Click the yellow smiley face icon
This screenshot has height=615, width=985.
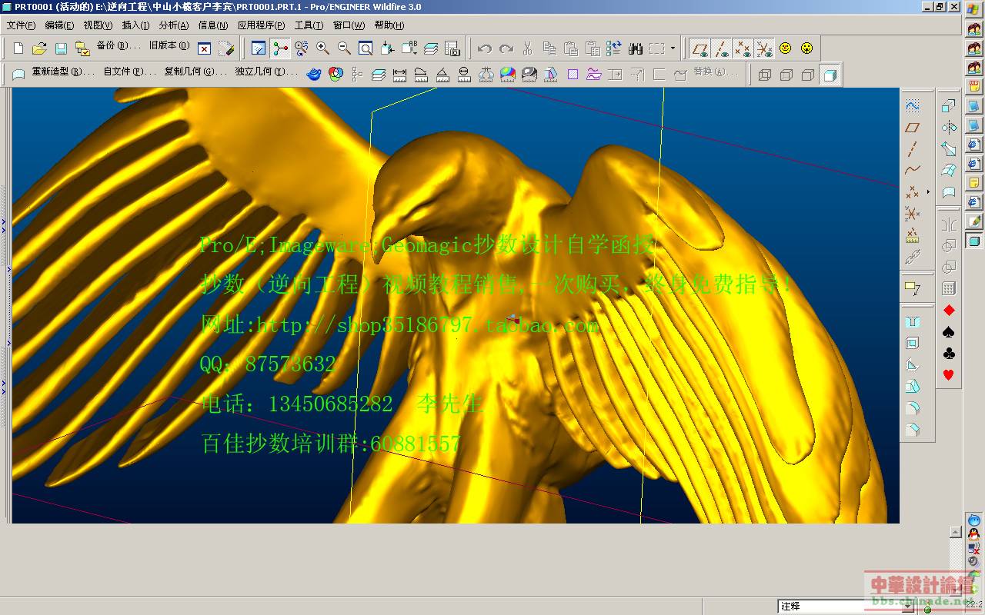pos(785,48)
